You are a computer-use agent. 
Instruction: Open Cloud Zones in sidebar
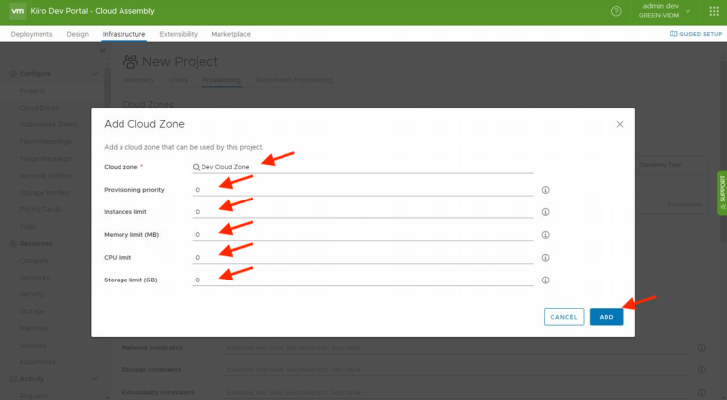pyautogui.click(x=39, y=108)
